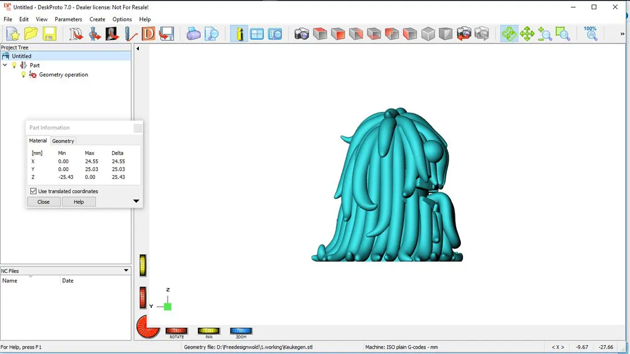Open the Options menu

tap(122, 19)
